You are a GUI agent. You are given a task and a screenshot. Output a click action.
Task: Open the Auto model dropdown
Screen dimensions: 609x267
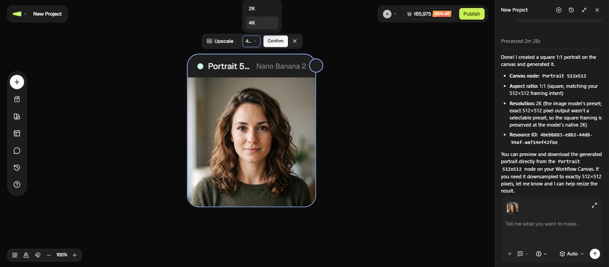point(571,254)
